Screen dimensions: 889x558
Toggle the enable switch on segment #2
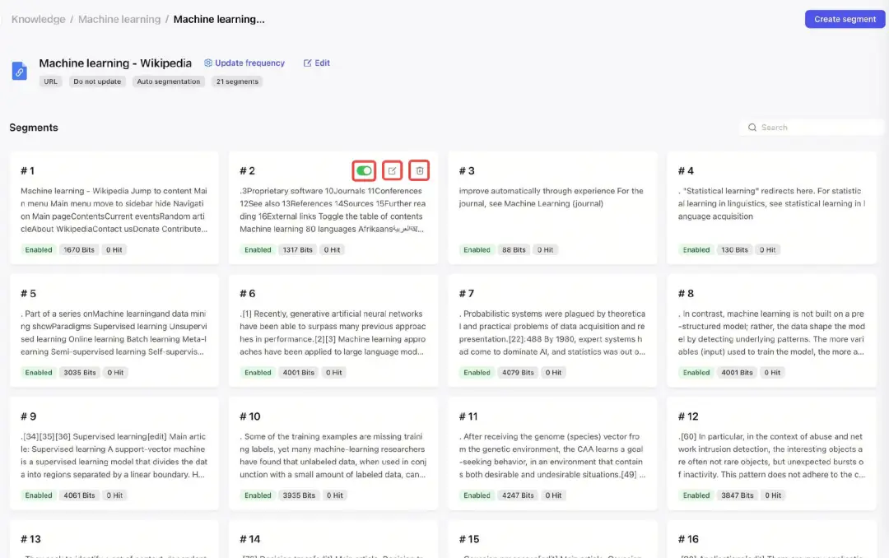(365, 170)
